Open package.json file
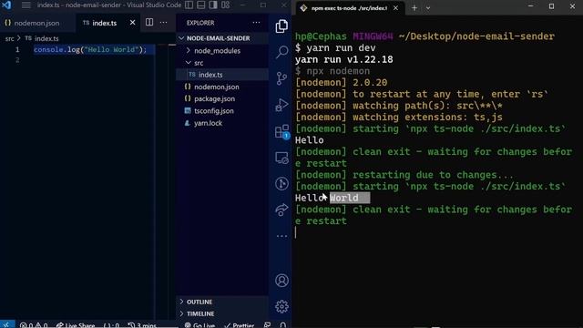The width and height of the screenshot is (583, 328). [x=222, y=98]
